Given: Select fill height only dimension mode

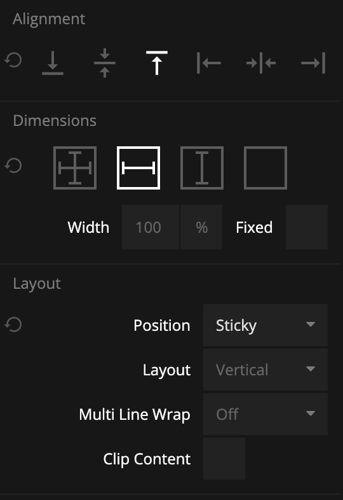Looking at the screenshot, I should click(x=202, y=168).
